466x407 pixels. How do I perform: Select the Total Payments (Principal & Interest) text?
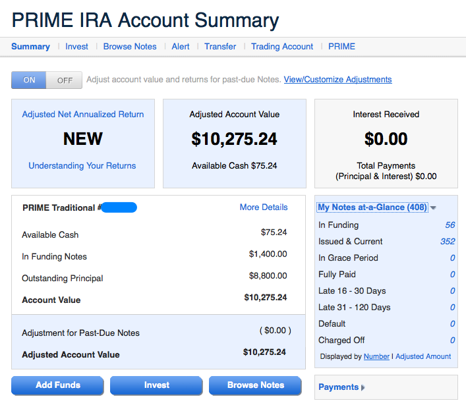point(386,171)
